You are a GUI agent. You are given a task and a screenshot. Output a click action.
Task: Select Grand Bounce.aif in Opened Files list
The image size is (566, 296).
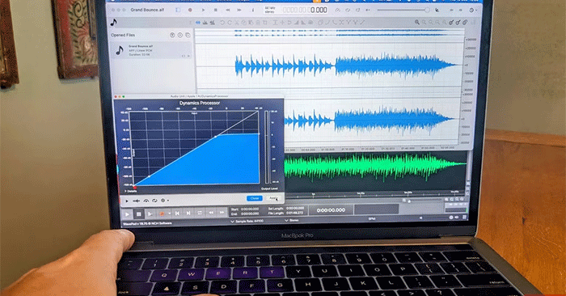pyautogui.click(x=151, y=50)
